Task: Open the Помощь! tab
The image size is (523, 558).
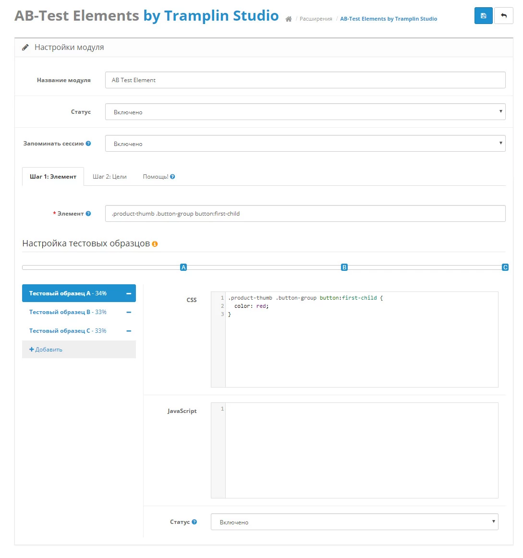Action: tap(159, 177)
